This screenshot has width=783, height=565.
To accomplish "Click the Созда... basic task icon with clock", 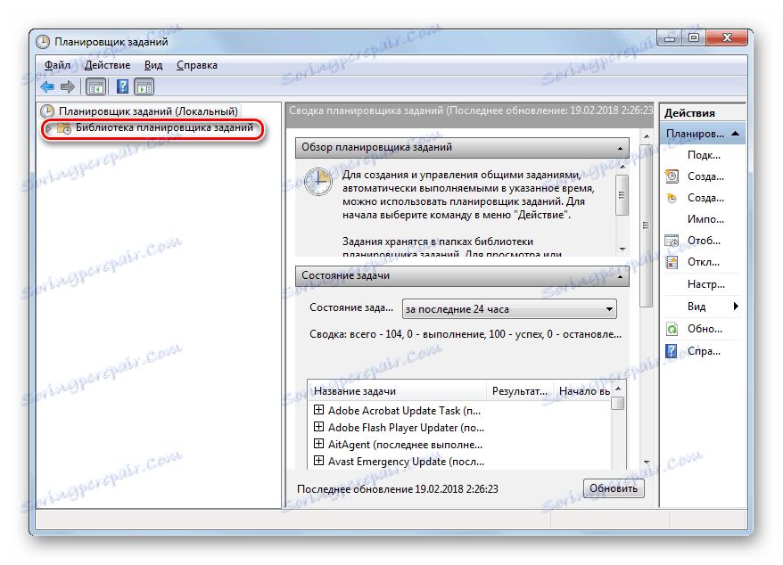I will [672, 176].
